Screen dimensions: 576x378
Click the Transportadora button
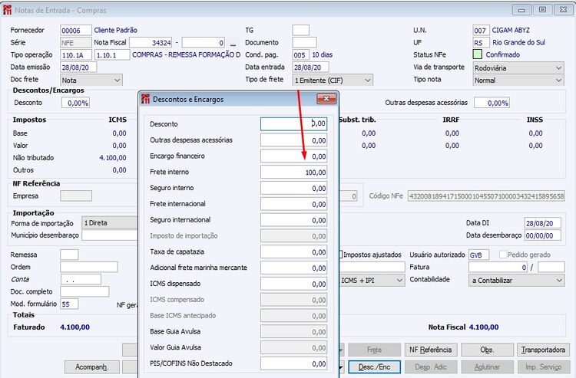point(543,350)
